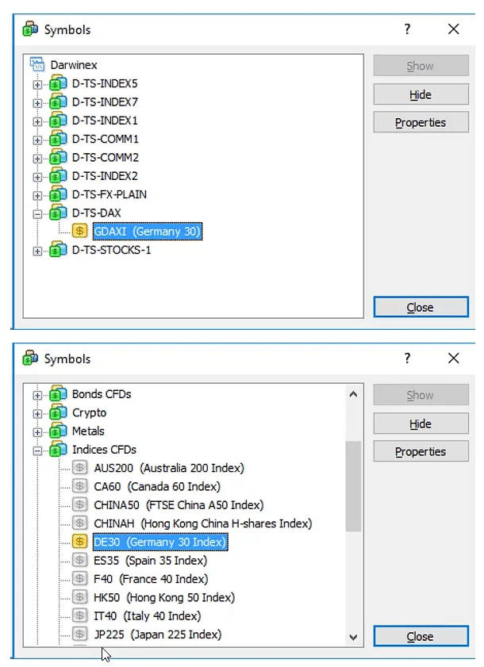This screenshot has width=484, height=667.
Task: Expand the Bonds CFDs group
Action: pos(37,395)
